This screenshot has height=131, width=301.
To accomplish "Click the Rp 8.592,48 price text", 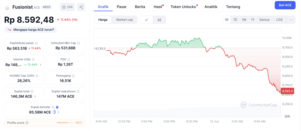I will click(29, 20).
